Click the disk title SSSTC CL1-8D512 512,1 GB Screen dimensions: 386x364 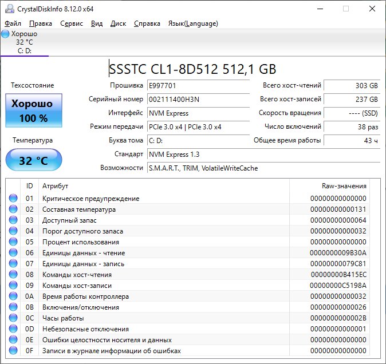coord(192,69)
